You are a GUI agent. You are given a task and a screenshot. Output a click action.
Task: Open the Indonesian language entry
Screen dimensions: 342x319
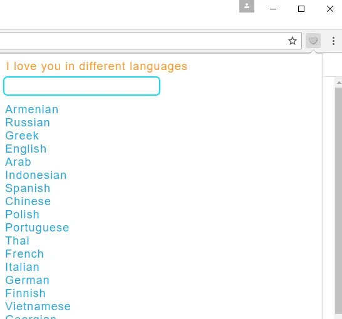coord(36,175)
